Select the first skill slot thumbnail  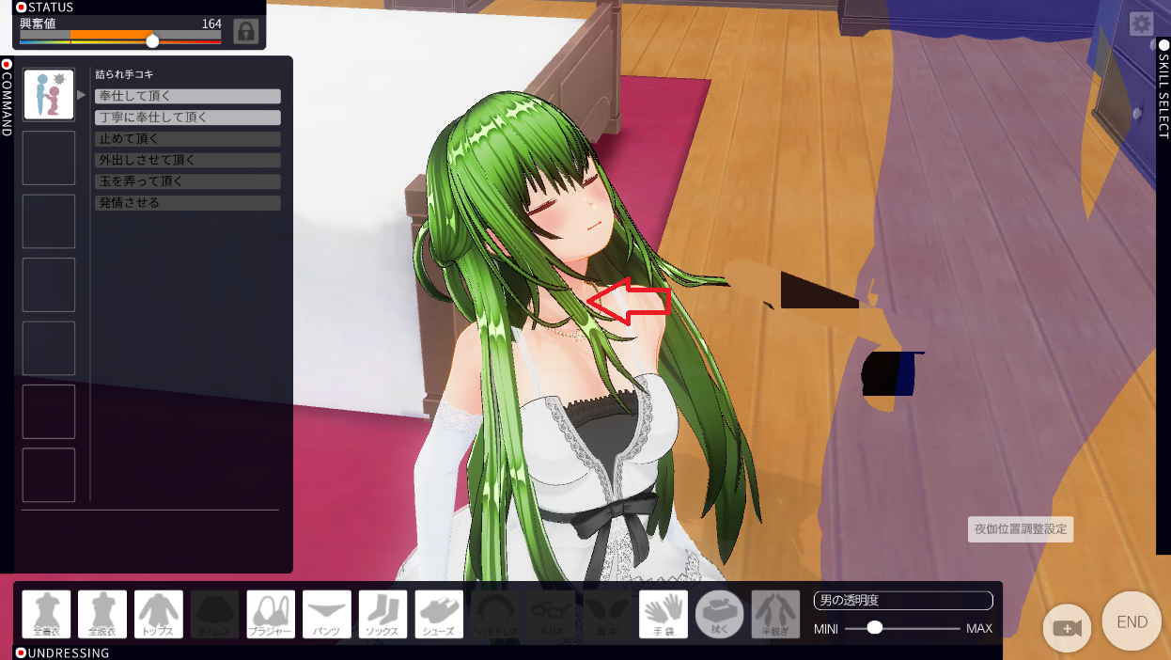49,94
